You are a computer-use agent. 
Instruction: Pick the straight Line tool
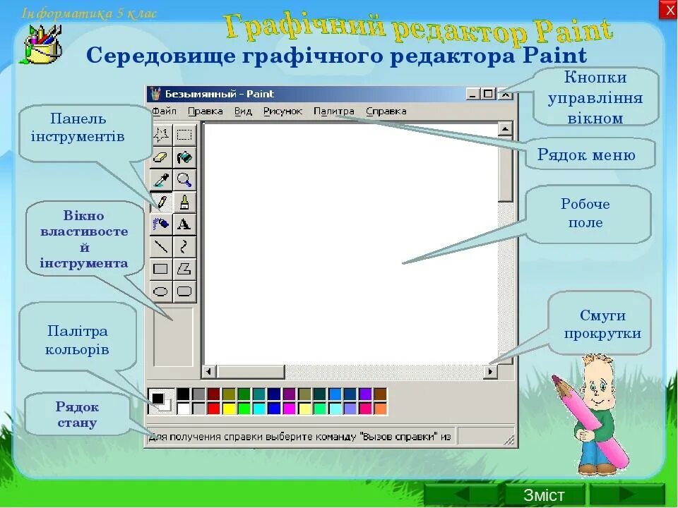161,247
